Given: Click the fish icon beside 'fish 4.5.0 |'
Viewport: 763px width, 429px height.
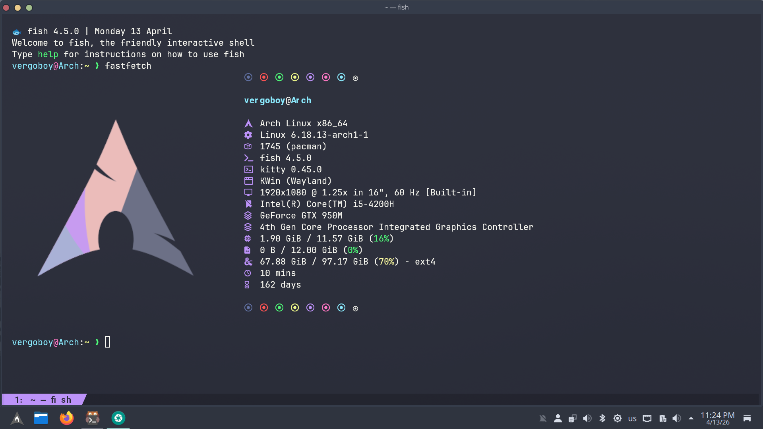Looking at the screenshot, I should (17, 32).
